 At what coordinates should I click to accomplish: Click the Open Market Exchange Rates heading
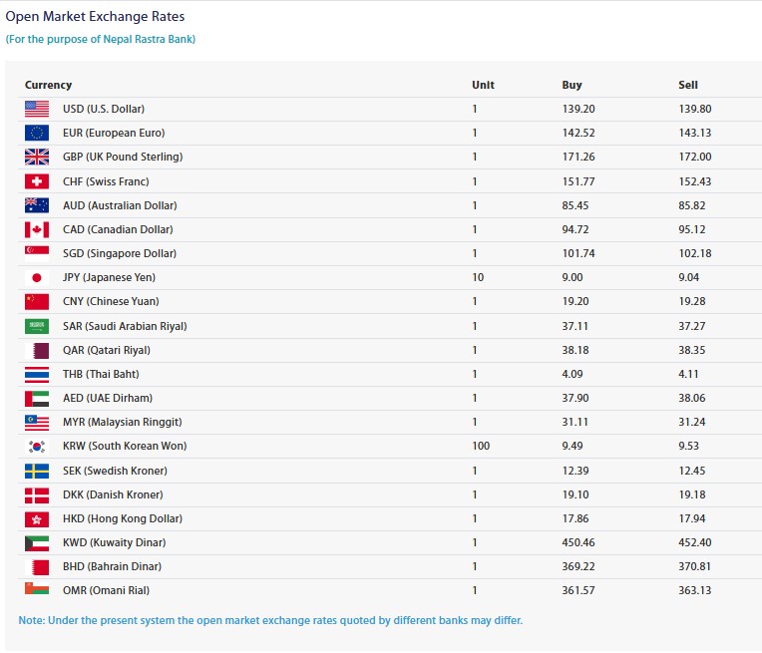pos(95,17)
